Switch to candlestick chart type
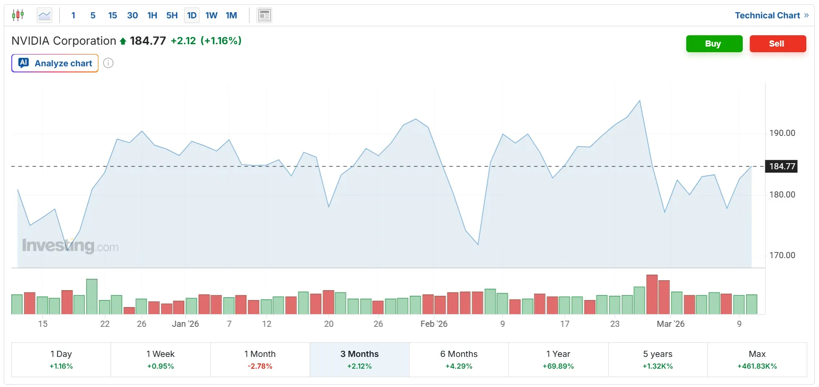The width and height of the screenshot is (819, 387). pyautogui.click(x=18, y=15)
